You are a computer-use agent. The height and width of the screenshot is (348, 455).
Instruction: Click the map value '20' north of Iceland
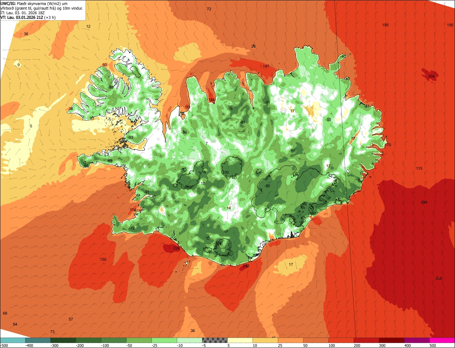pyautogui.click(x=253, y=47)
